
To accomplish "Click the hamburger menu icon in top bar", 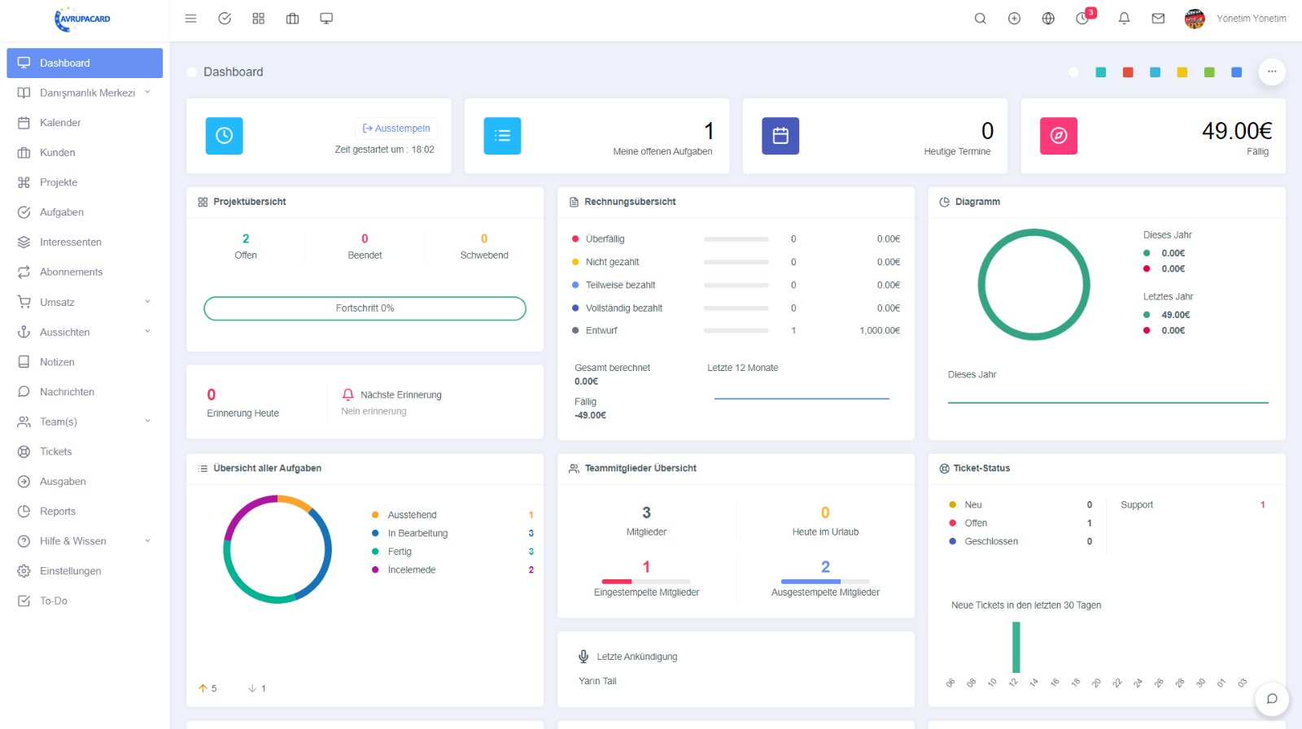I will tap(190, 19).
